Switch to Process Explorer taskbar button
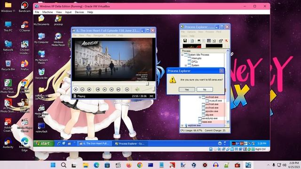The width and height of the screenshot is (301, 169). pos(130,144)
